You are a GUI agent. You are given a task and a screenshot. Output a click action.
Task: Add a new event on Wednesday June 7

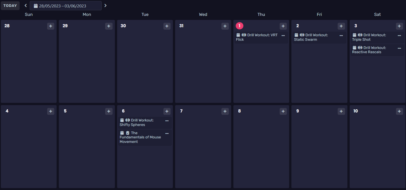[x=225, y=111]
